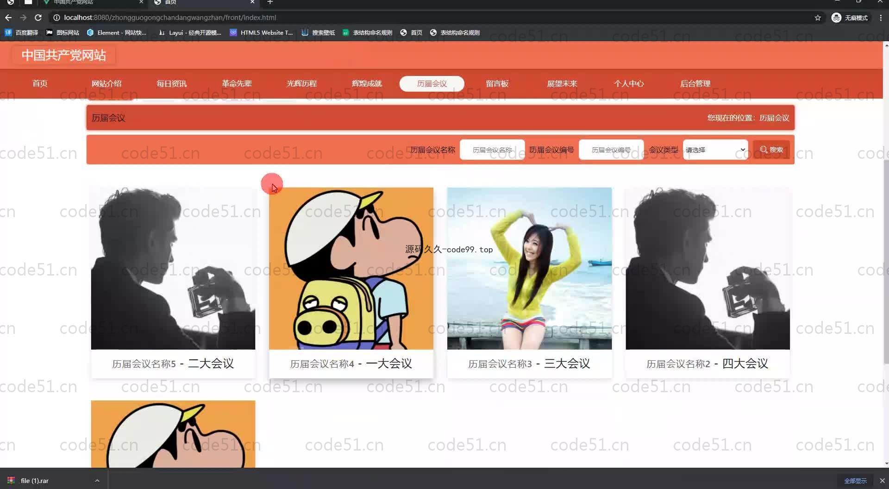Open the HTML5 Website T... bookmark
889x489 pixels.
[262, 32]
